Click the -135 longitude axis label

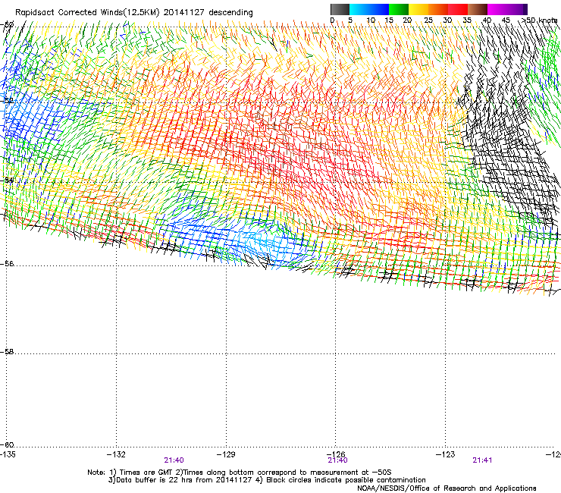(8, 454)
